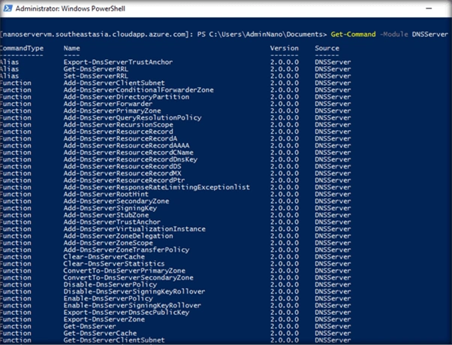Click the Add-DnsServerConditionalForwarderZone function name
Screen dimensions: 452x345
pos(139,89)
